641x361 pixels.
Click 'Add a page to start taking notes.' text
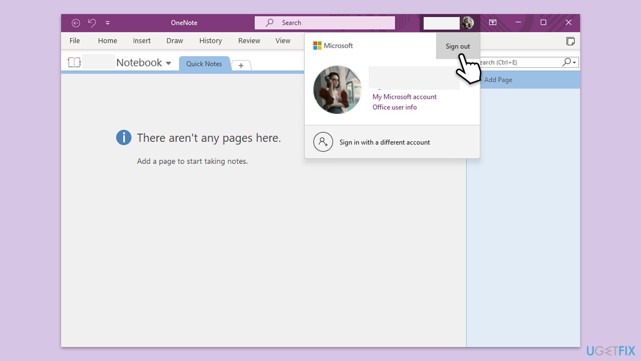click(192, 161)
